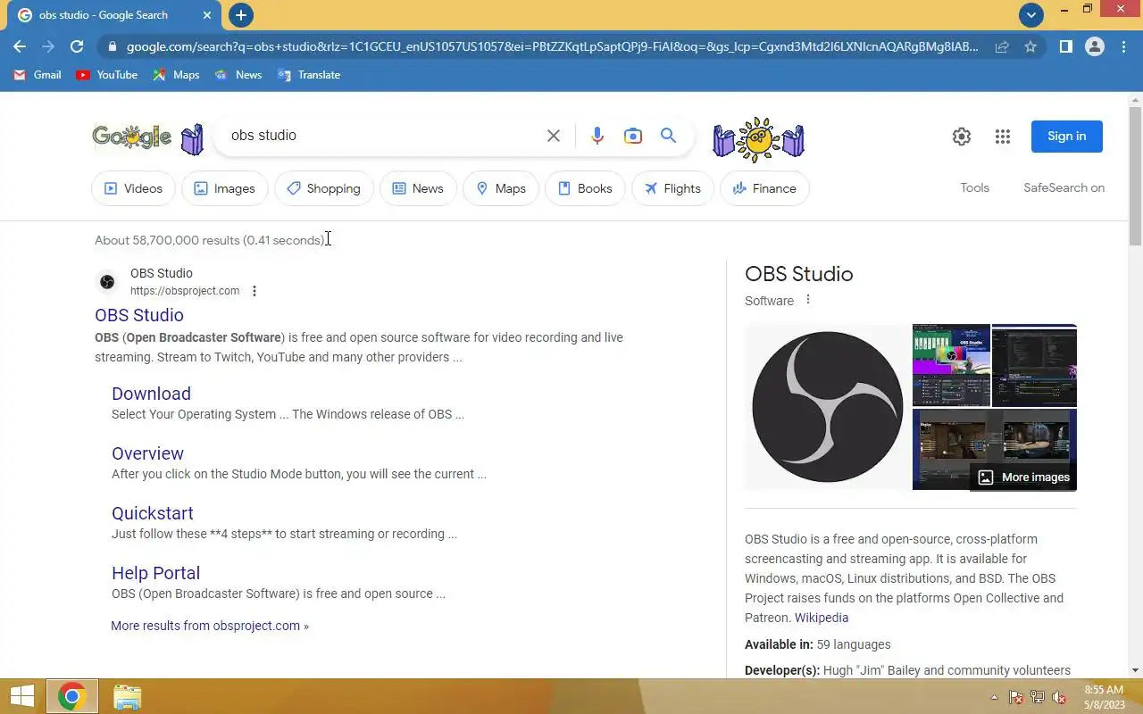Open knowledge panel options next to Software
The height and width of the screenshot is (714, 1143).
[808, 300]
